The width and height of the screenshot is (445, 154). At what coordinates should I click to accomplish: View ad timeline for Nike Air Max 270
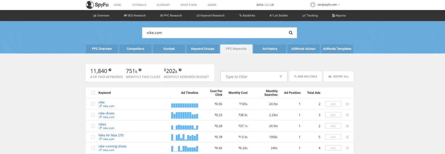[x=185, y=137]
